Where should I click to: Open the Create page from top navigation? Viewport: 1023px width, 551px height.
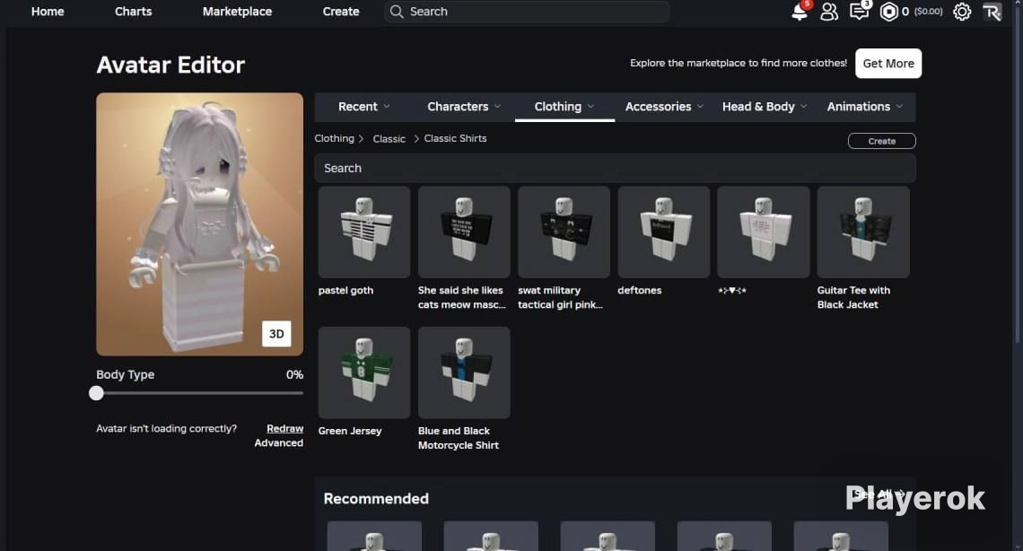coord(341,12)
